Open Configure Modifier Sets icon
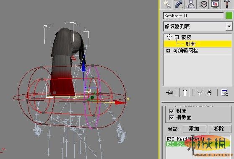 click(225, 93)
